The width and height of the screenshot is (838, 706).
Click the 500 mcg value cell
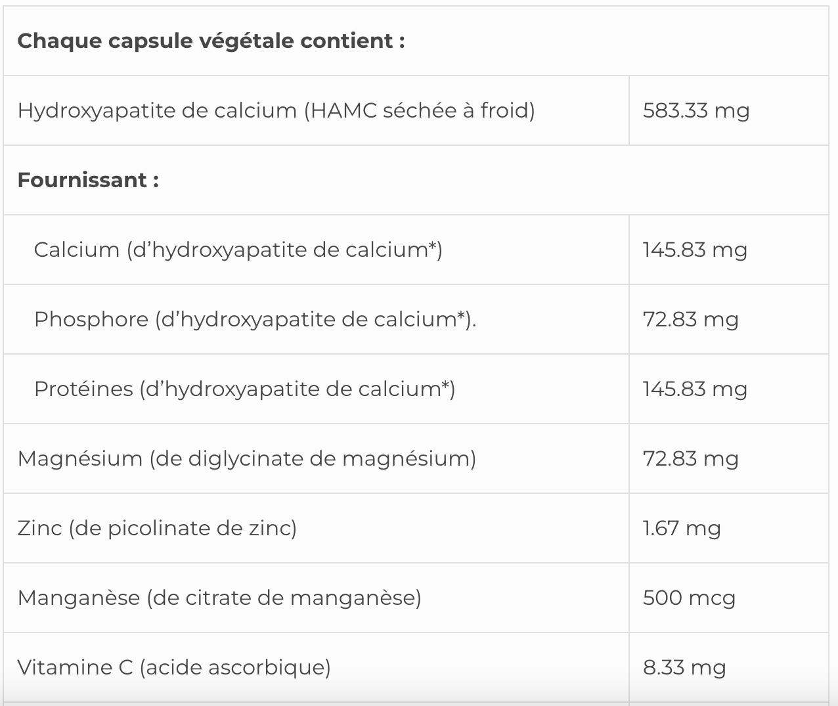[689, 598]
